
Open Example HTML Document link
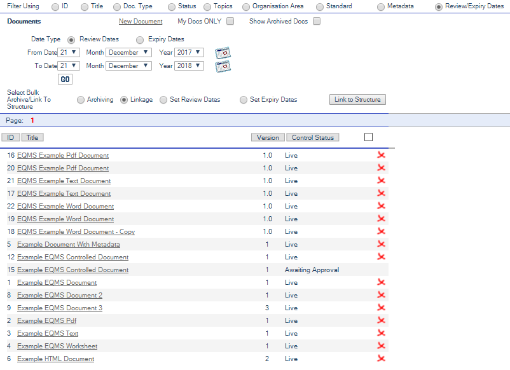coord(55,359)
